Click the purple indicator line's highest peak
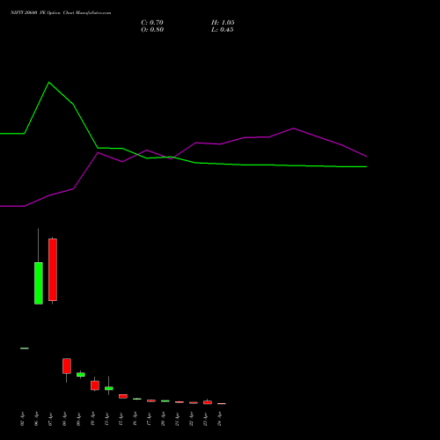Screen dimensions: 440x440 (x=294, y=128)
